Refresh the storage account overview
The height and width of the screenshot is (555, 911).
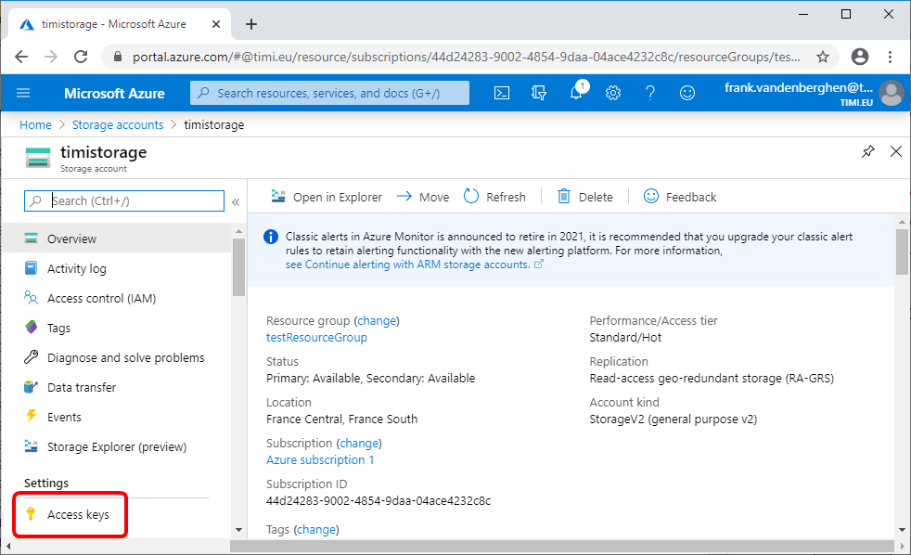(x=494, y=197)
